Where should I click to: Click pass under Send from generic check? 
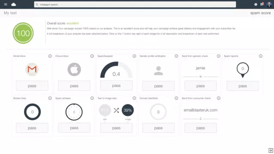(x=201, y=86)
